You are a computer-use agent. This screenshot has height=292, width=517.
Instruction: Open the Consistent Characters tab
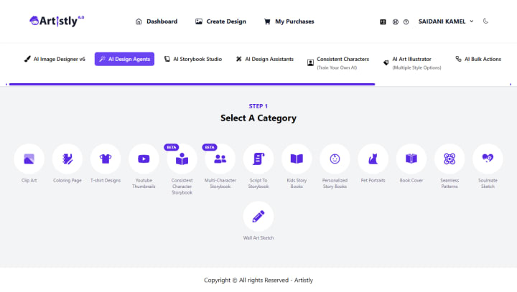(x=338, y=62)
